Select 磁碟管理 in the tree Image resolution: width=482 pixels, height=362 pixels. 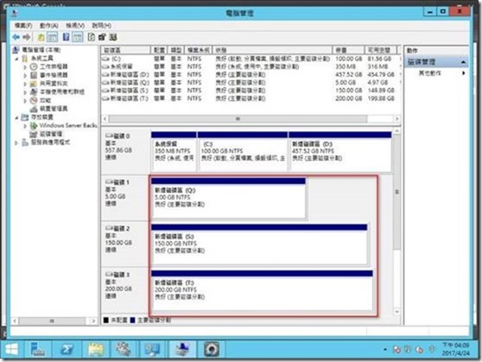[x=51, y=134]
